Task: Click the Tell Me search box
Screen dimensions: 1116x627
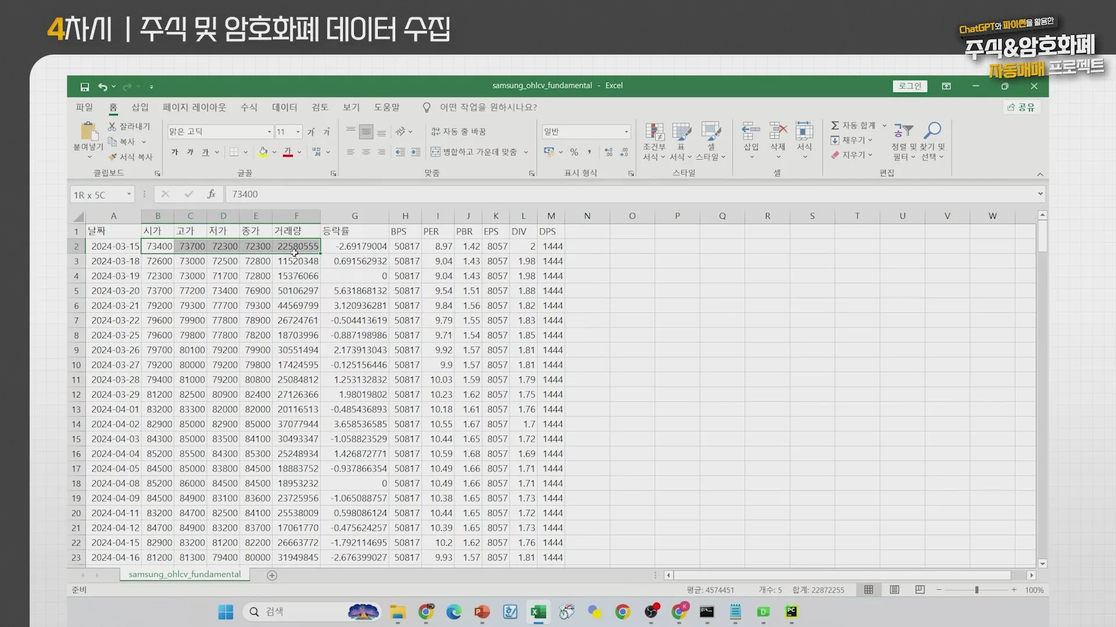Action: pyautogui.click(x=488, y=107)
